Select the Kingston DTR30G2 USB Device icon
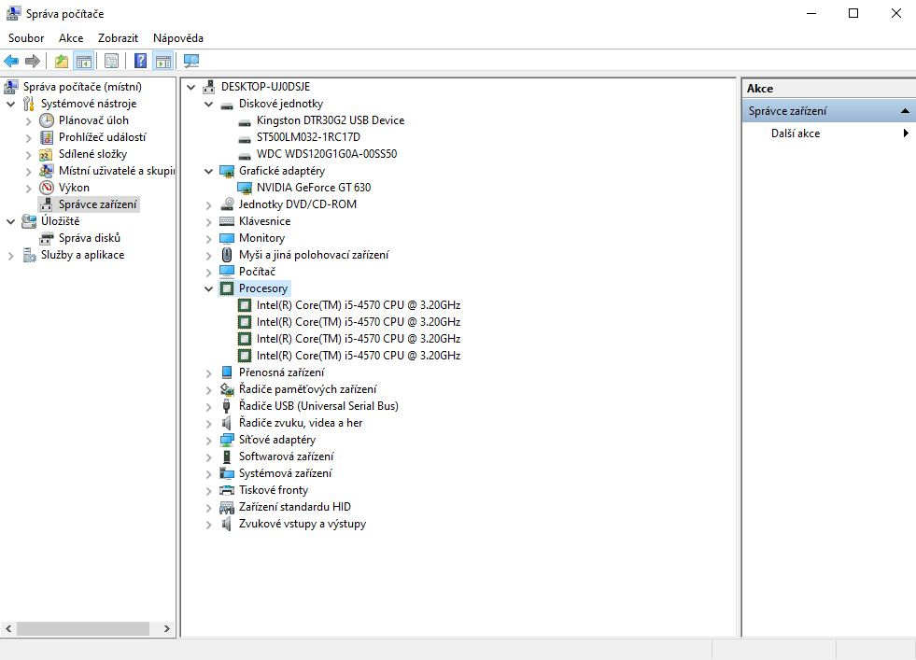916x660 pixels. (x=245, y=121)
